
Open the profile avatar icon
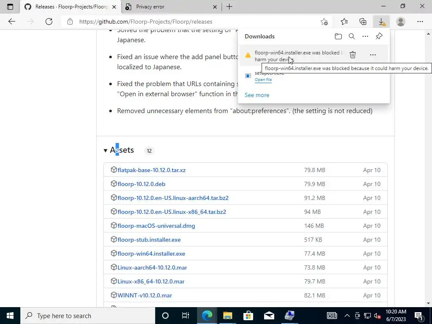pos(401,22)
